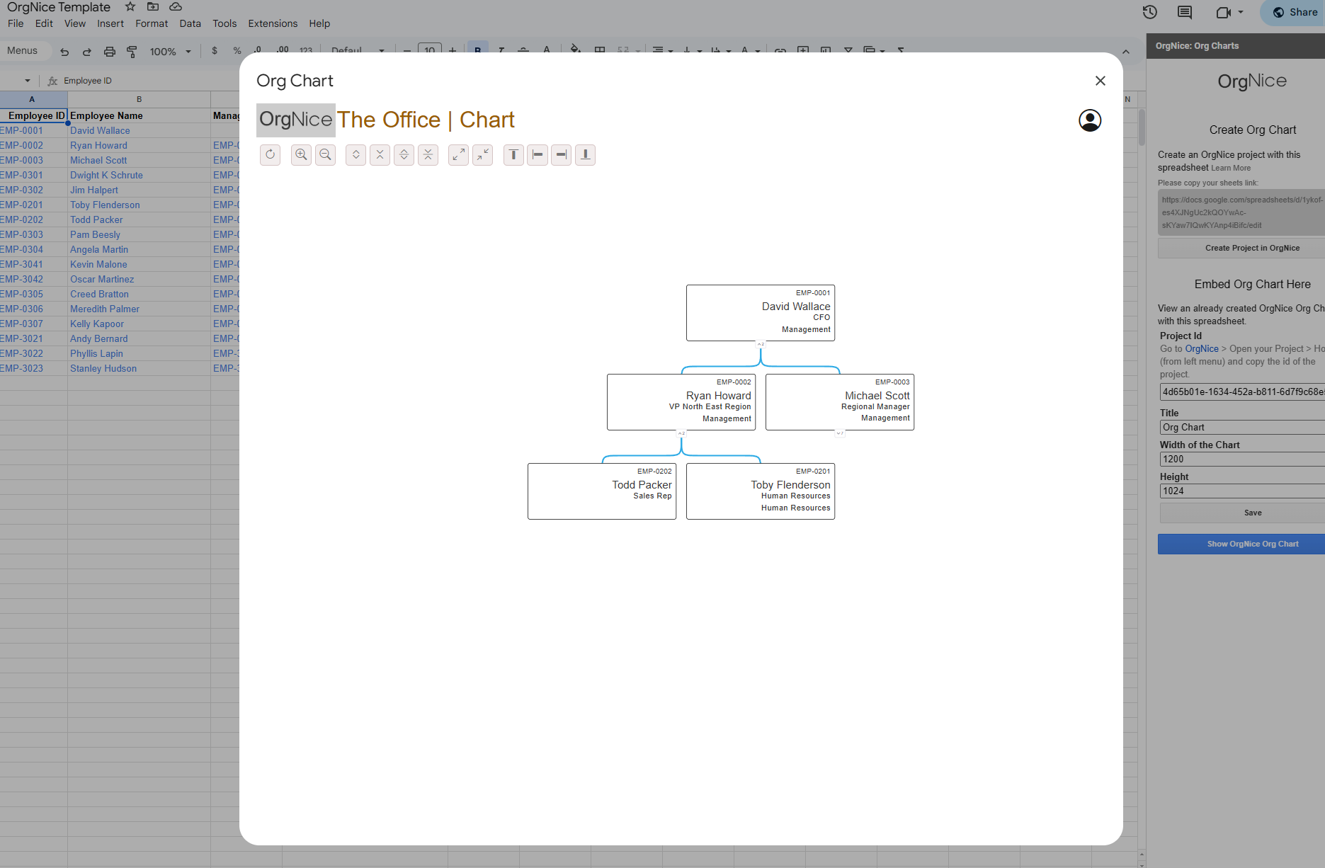Expand Michael Scott's direct reports
1325x868 pixels.
(x=840, y=433)
